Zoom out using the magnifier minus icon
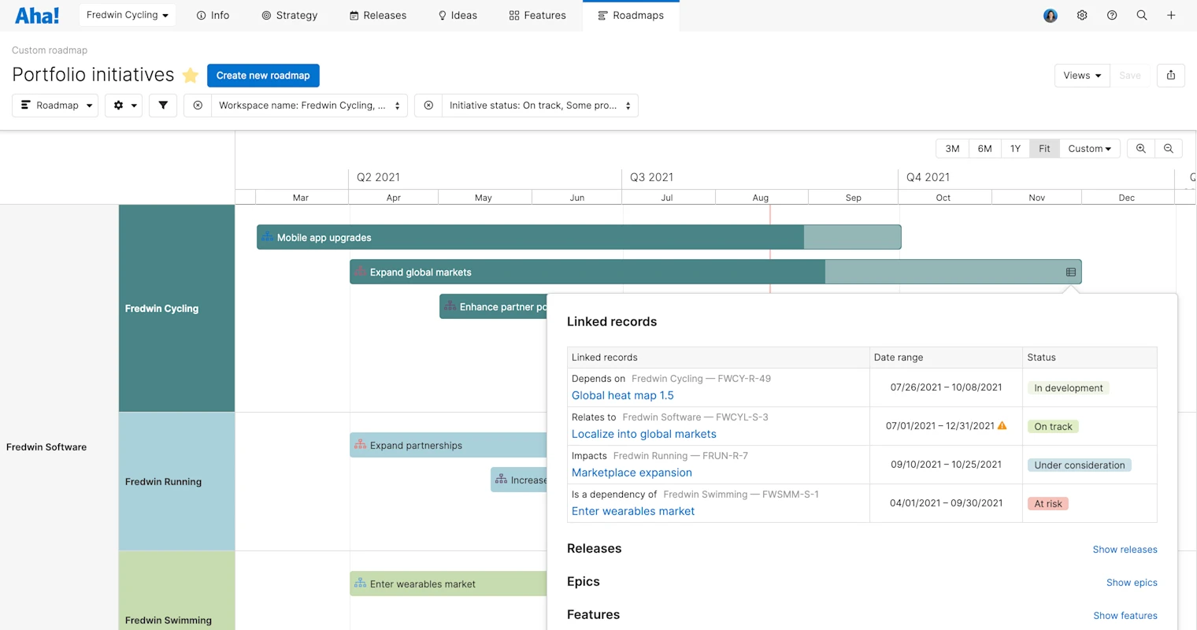This screenshot has height=630, width=1197. 1169,148
